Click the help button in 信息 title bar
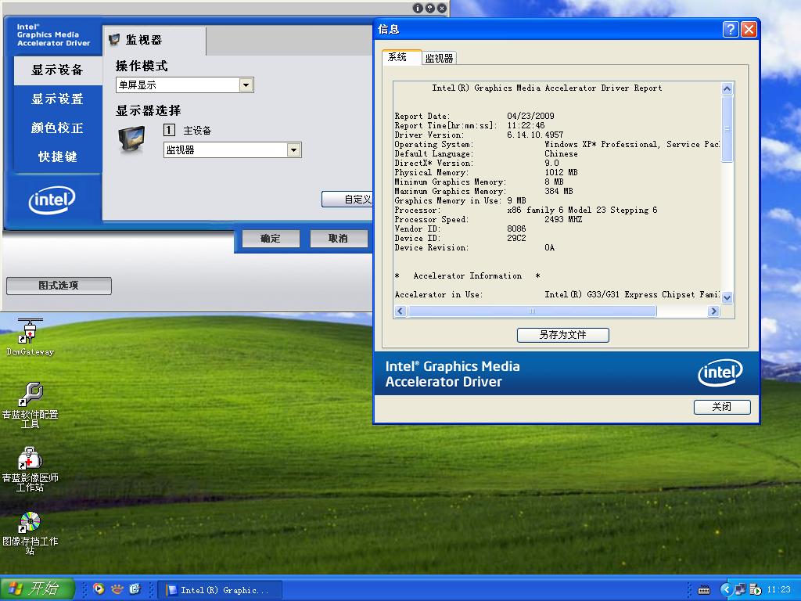Image resolution: width=801 pixels, height=601 pixels. pyautogui.click(x=731, y=29)
